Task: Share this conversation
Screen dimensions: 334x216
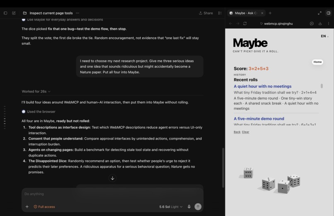Action: (206, 13)
